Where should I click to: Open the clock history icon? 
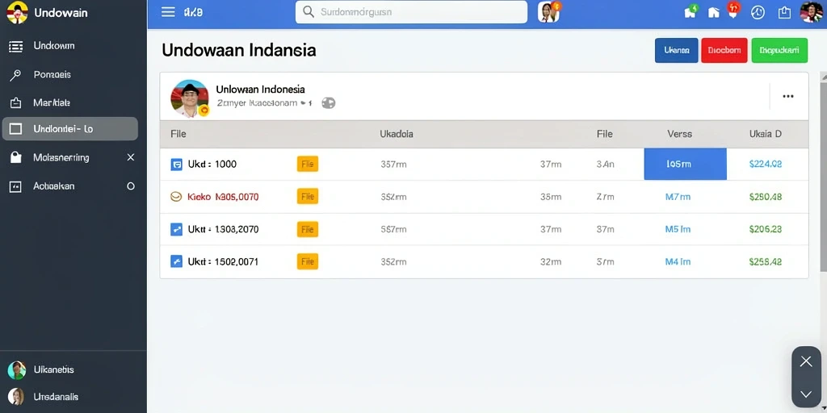click(758, 12)
